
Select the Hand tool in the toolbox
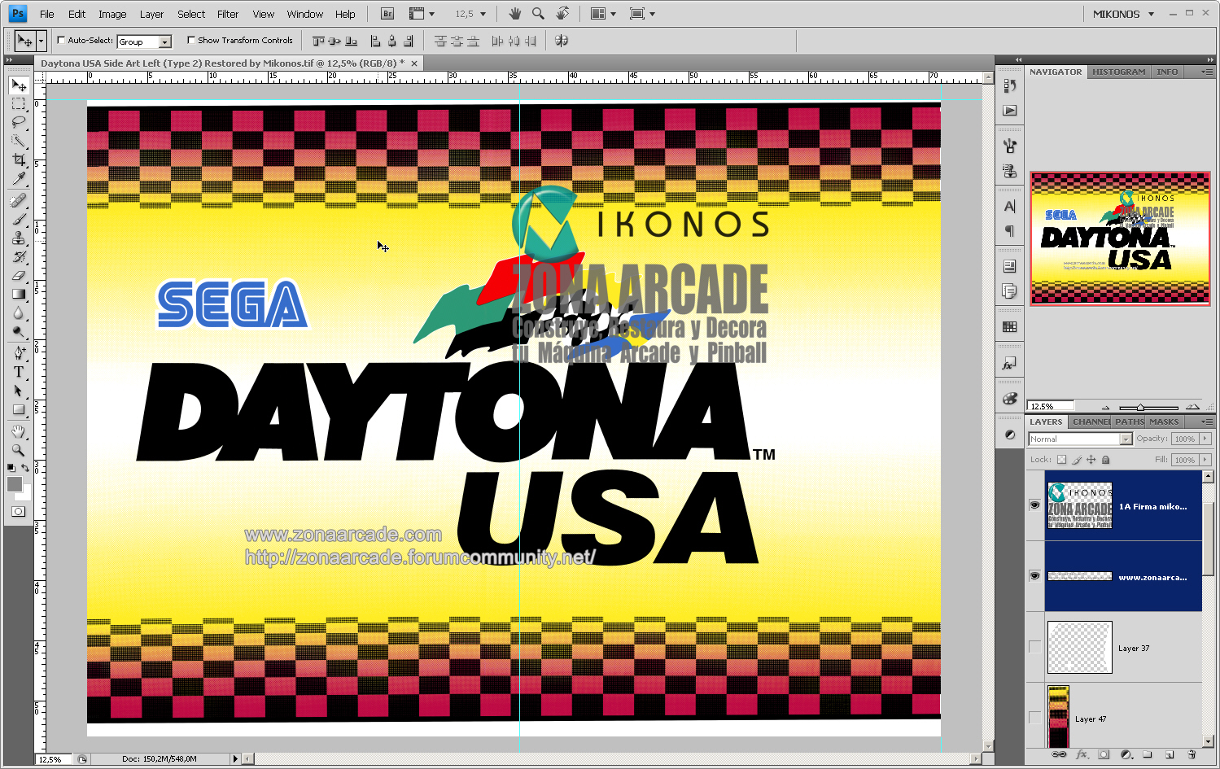pyautogui.click(x=19, y=431)
